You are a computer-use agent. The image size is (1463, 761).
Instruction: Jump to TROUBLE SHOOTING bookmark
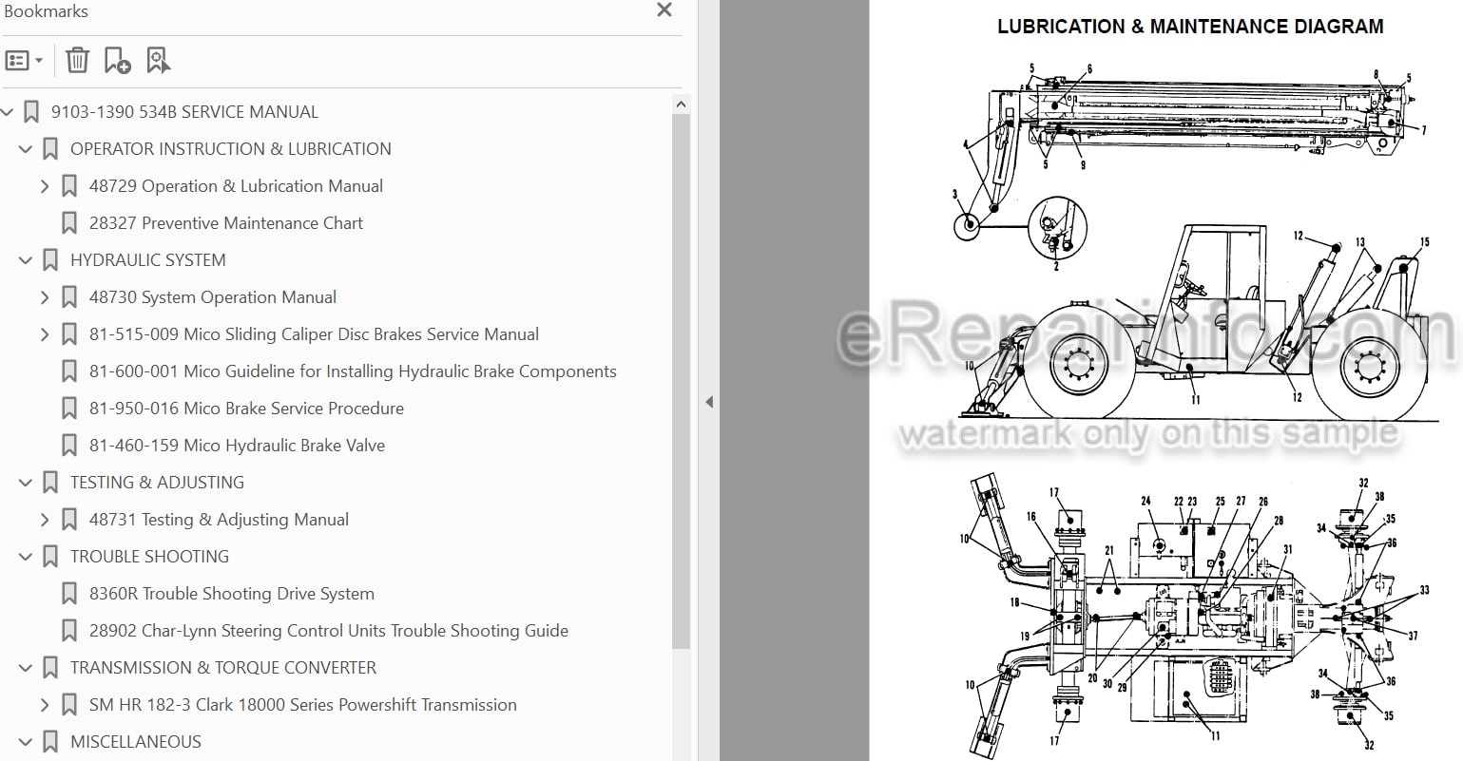pyautogui.click(x=149, y=557)
